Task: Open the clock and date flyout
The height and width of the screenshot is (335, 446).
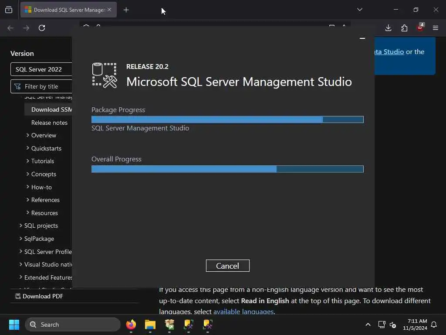Action: click(415, 325)
